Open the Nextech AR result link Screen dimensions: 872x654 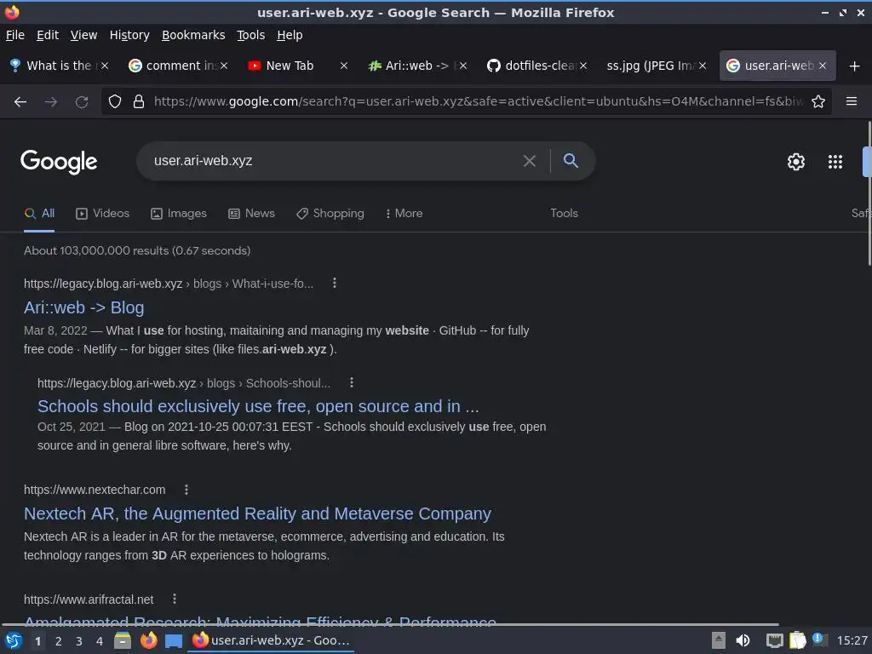(x=257, y=513)
